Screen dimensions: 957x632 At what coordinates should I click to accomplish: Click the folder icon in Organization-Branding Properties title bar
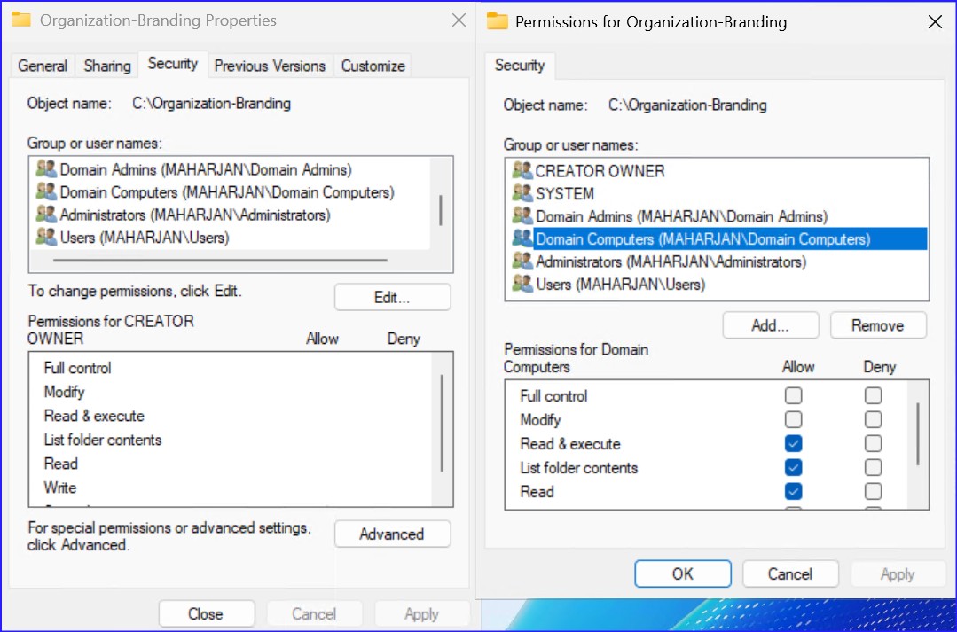(21, 20)
